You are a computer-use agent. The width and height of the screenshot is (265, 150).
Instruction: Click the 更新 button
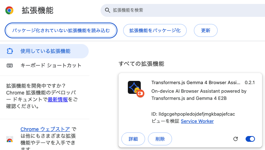pyautogui.click(x=206, y=30)
